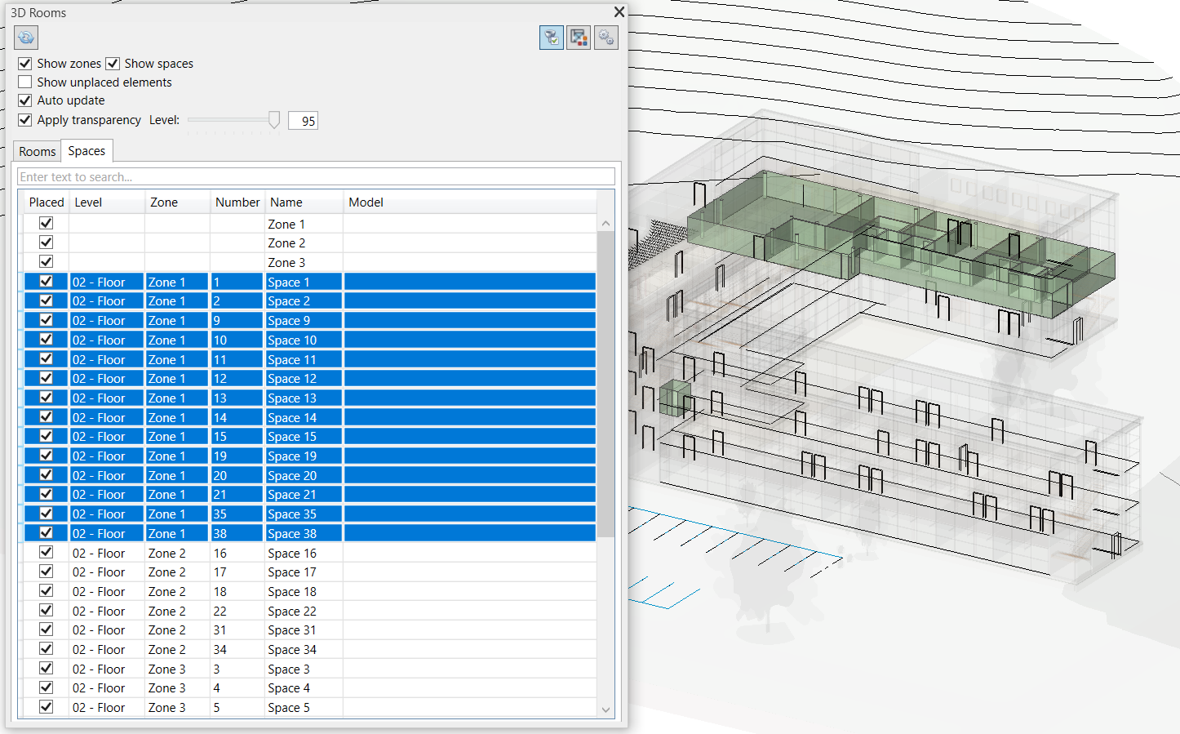
Task: Uncheck Placed box for Zone 2 row
Action: pyautogui.click(x=47, y=242)
